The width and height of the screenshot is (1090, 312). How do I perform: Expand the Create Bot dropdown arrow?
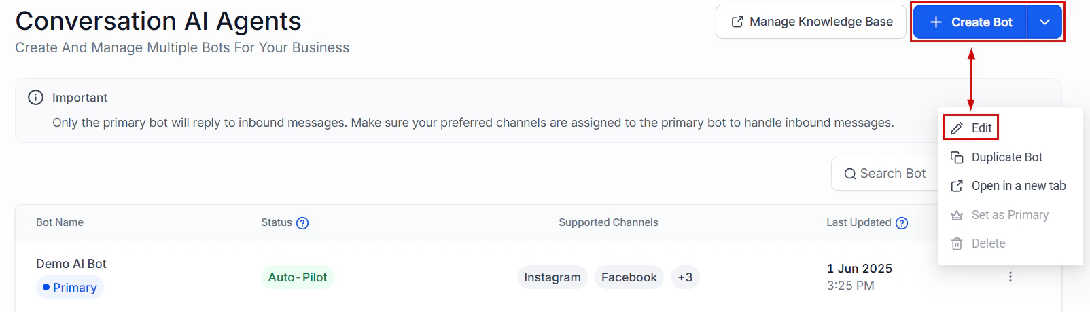pyautogui.click(x=1044, y=22)
